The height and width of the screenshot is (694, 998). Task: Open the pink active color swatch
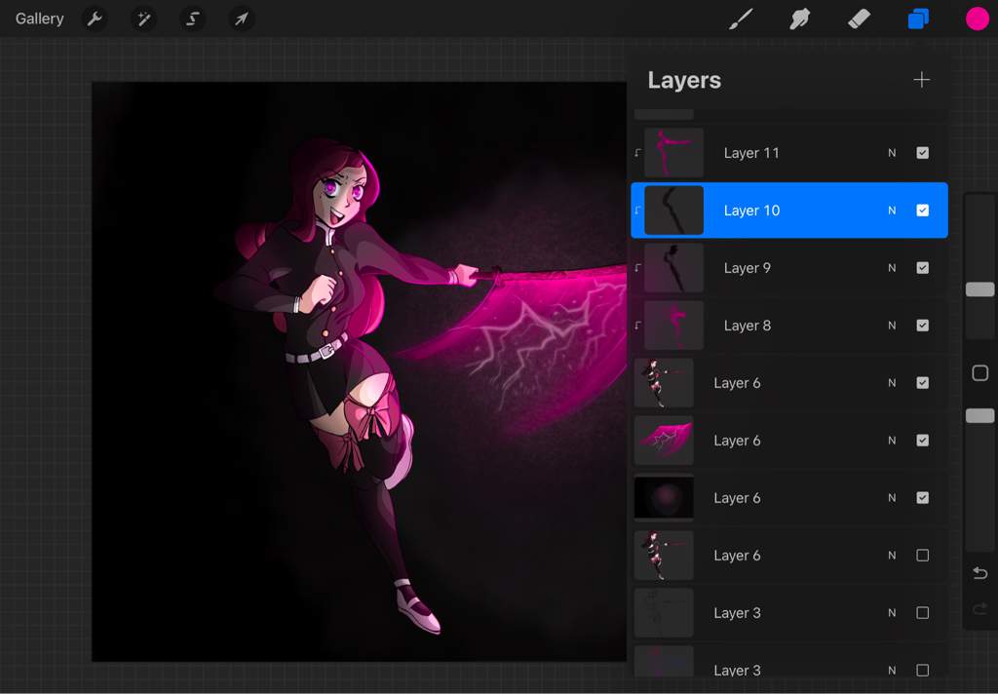tap(977, 19)
